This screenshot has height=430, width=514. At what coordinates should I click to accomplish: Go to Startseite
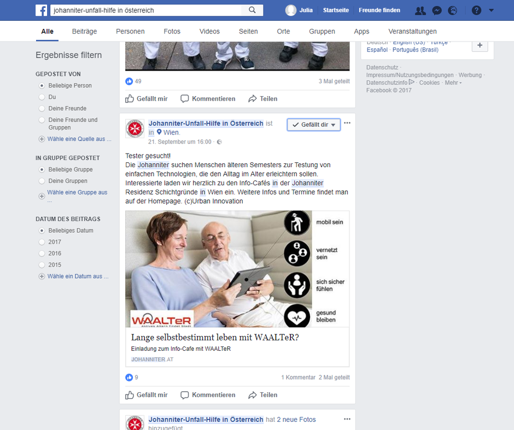click(336, 10)
